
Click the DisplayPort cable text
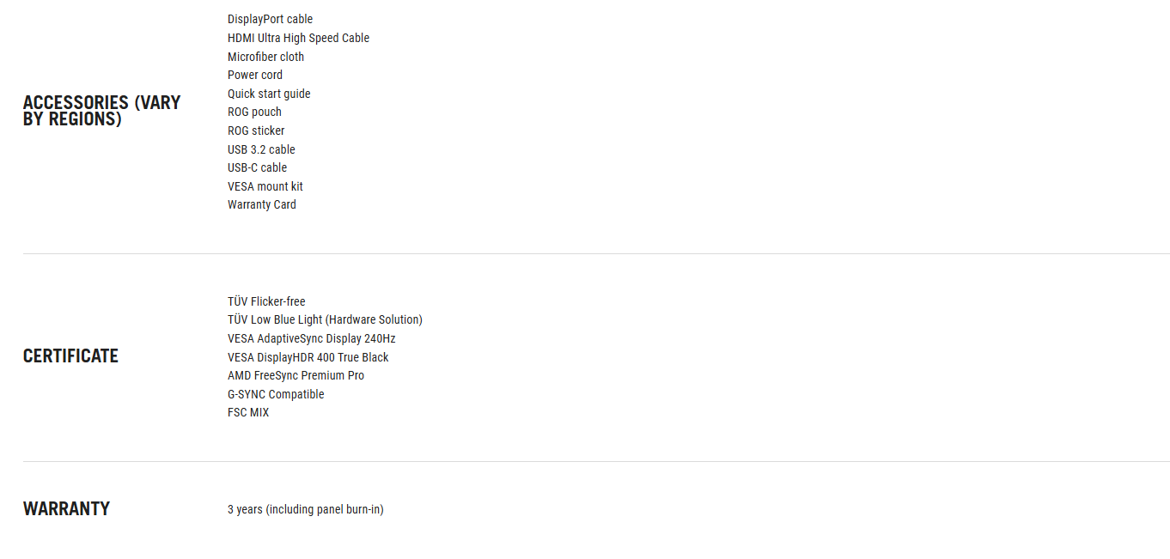270,19
